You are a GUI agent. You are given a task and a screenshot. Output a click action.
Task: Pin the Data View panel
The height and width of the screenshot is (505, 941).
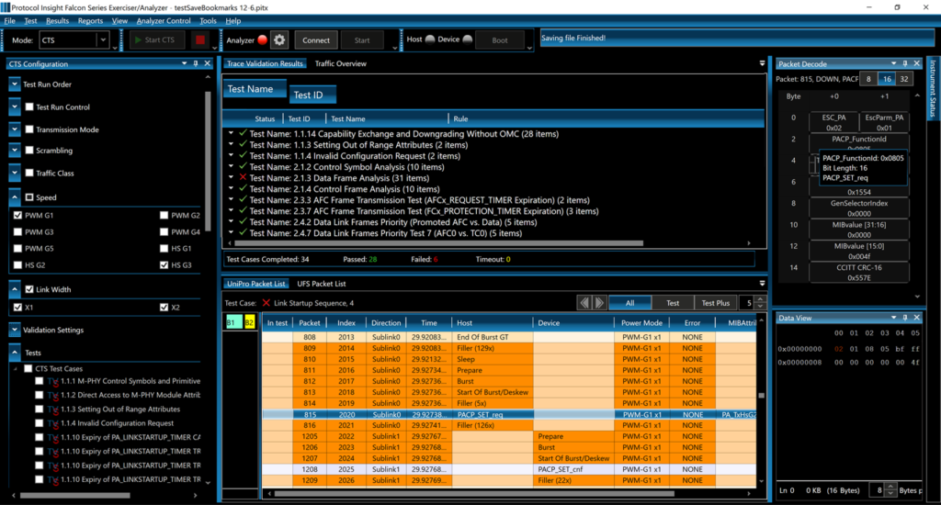pos(904,318)
